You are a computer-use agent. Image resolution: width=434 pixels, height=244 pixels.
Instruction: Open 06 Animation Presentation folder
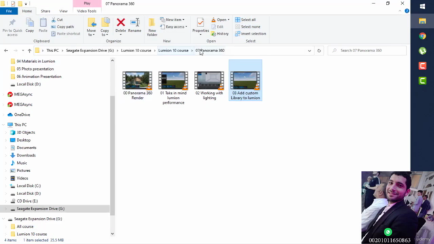click(x=39, y=77)
